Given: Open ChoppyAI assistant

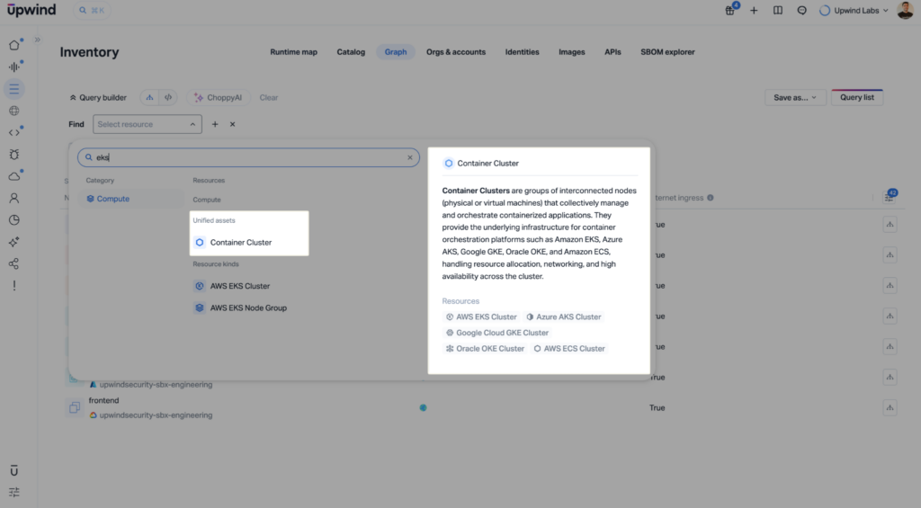Looking at the screenshot, I should 218,97.
